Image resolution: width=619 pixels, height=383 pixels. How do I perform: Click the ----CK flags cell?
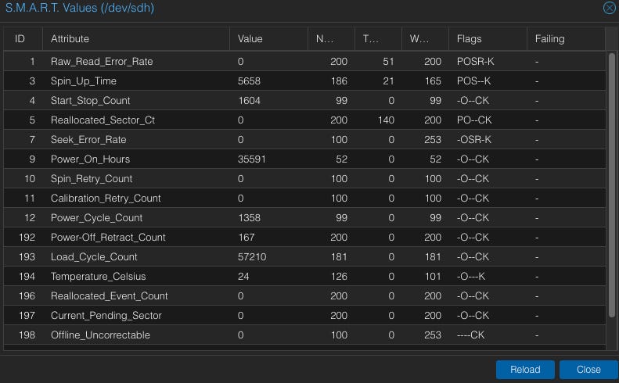(x=470, y=335)
